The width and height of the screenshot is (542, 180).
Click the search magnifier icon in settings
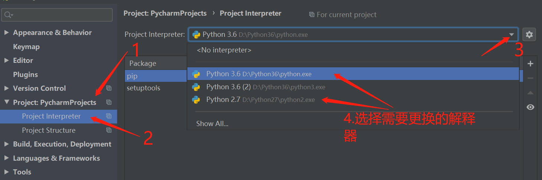click(x=8, y=15)
